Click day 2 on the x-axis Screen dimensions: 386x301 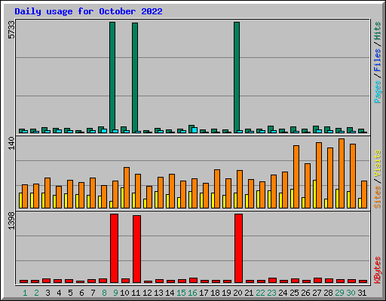(x=36, y=293)
